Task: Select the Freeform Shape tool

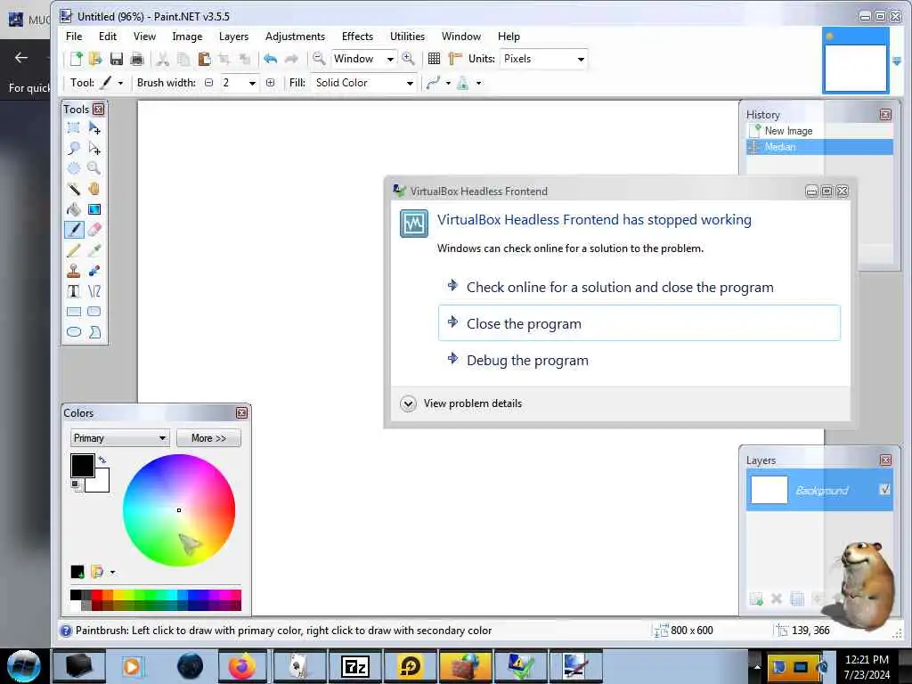Action: [94, 332]
